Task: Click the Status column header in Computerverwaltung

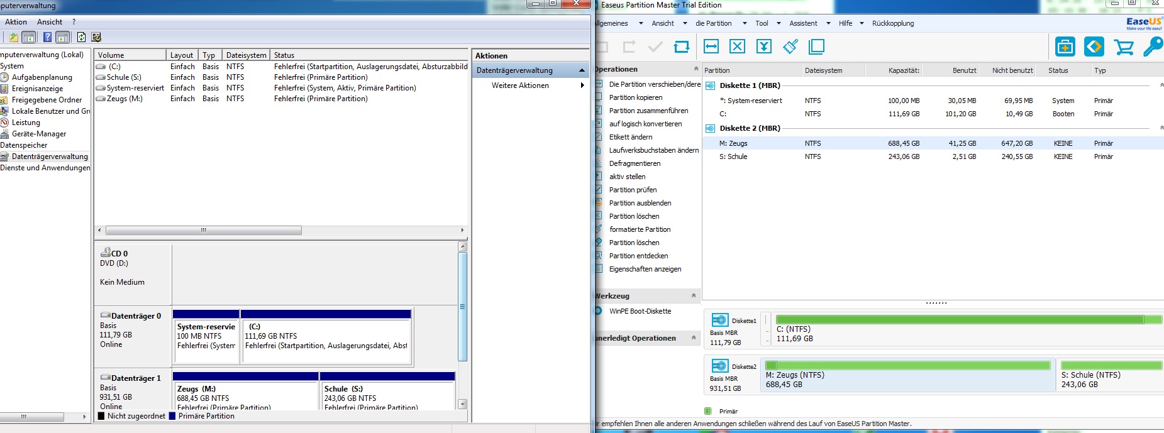Action: point(369,55)
